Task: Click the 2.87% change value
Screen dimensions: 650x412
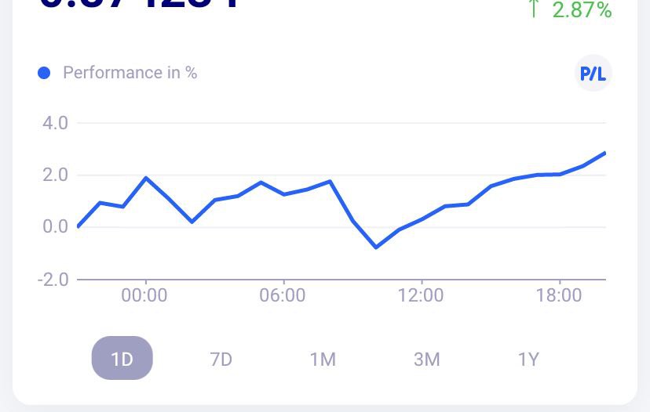Action: click(x=582, y=9)
